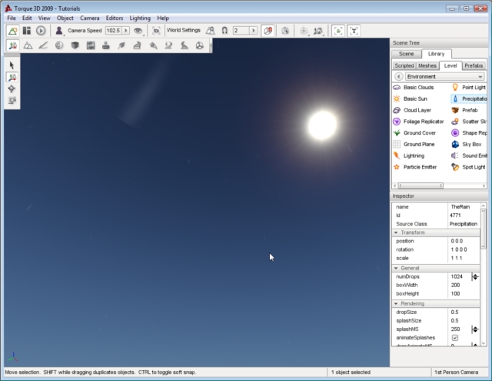This screenshot has height=381, width=492.
Task: Click the Camera Speed value field
Action: (x=113, y=30)
